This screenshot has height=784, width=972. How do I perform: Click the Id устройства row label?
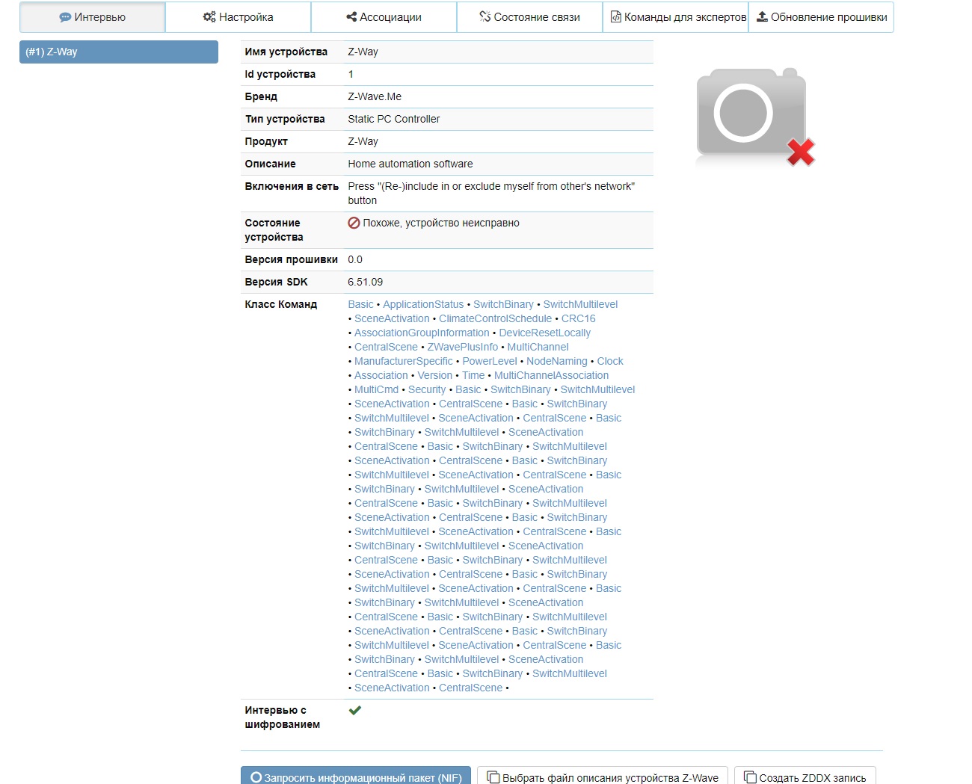click(280, 74)
